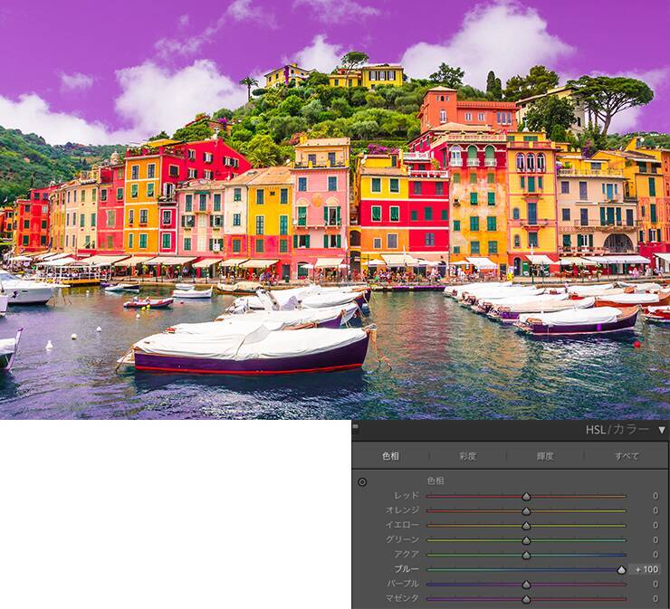The image size is (670, 609).
Task: Open the 彩度 tab
Action: pos(467,456)
